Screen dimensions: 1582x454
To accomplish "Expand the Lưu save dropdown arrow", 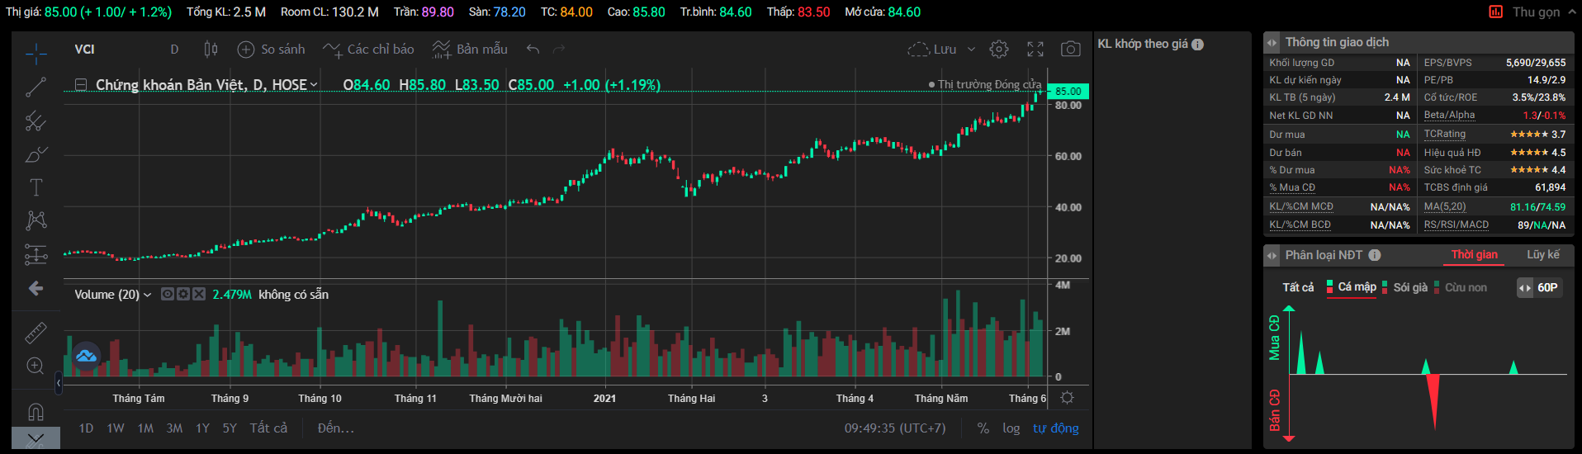I will click(971, 50).
